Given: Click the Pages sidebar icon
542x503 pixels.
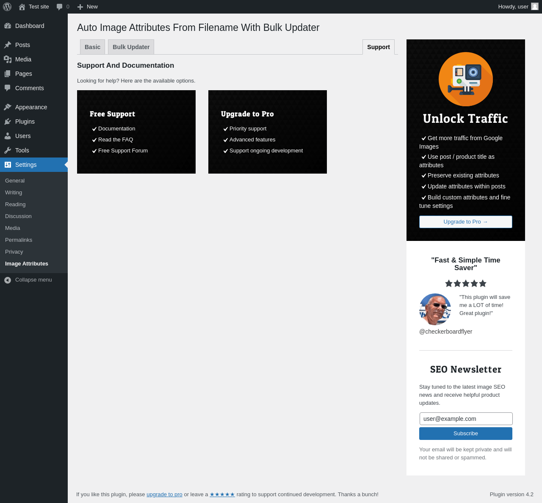Looking at the screenshot, I should [8, 74].
